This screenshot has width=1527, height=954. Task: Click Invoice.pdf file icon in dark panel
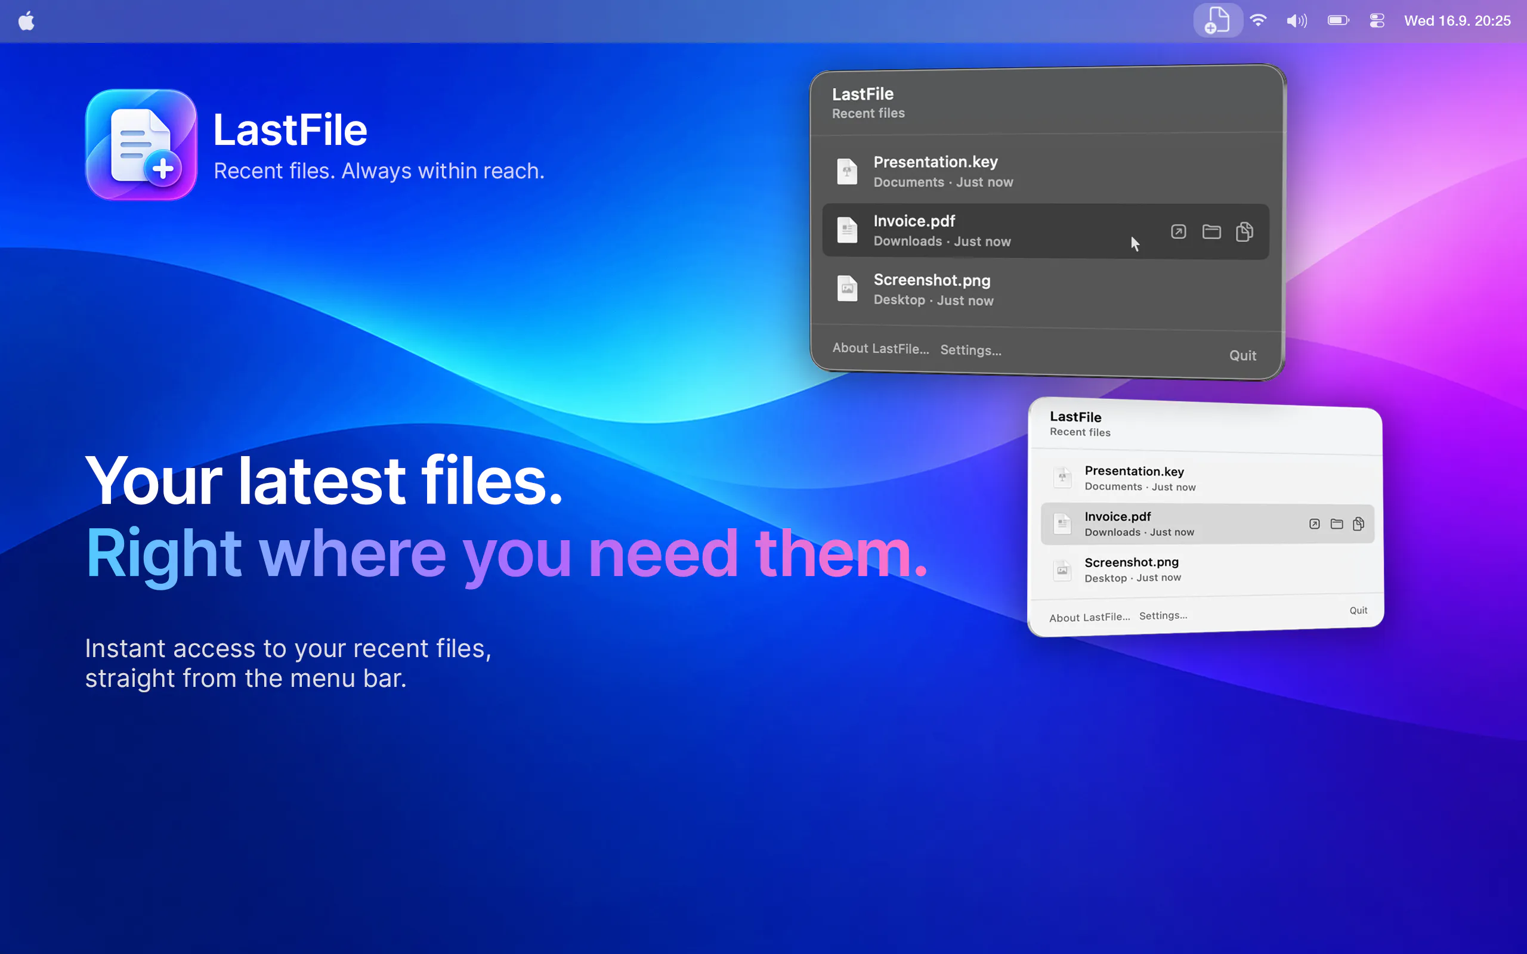point(847,230)
